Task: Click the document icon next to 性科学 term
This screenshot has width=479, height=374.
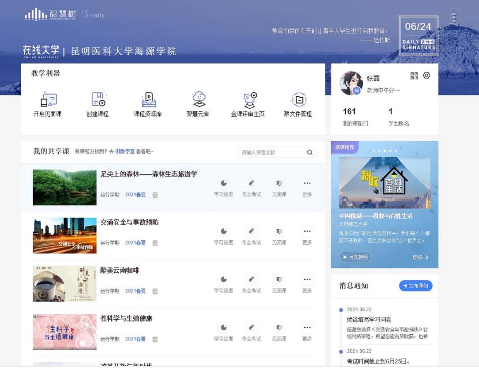Action: click(x=155, y=339)
